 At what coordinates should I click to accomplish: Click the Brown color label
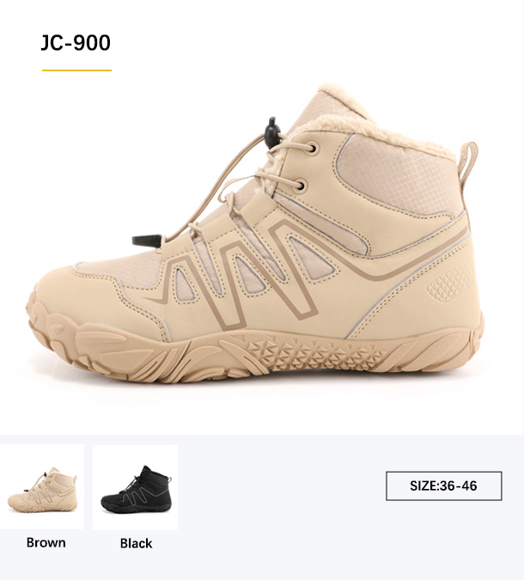[x=46, y=543]
